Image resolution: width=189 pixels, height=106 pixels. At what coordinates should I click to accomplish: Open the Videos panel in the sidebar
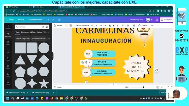coord(8,82)
